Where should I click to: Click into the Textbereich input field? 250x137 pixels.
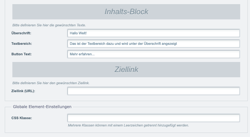[x=153, y=44]
